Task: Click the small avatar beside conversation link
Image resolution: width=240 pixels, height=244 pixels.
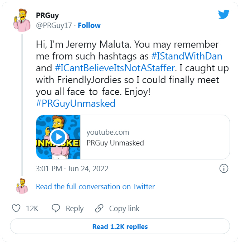Action: [x=22, y=186]
